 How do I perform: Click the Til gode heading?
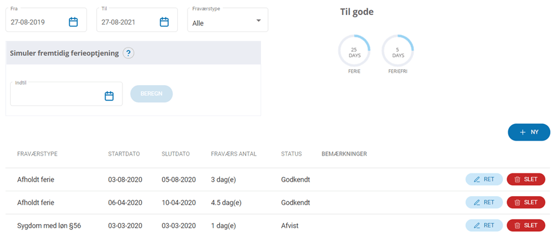tap(357, 12)
